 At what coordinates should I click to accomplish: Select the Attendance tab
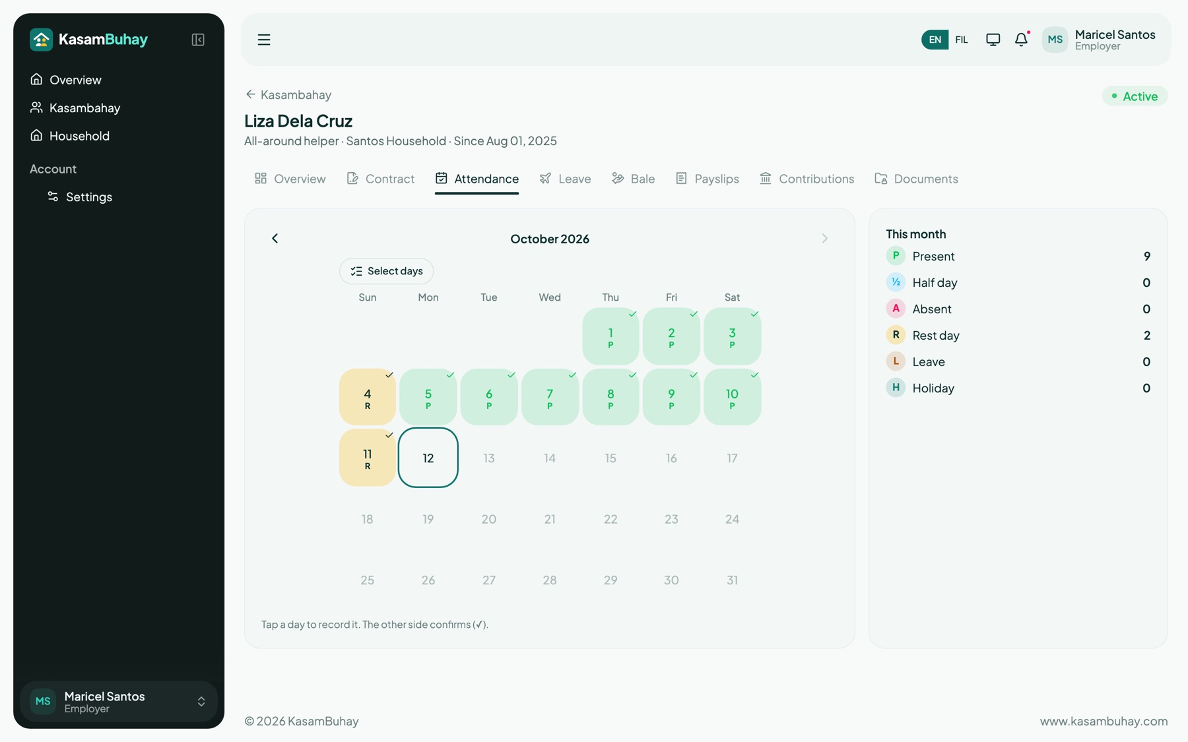click(477, 179)
